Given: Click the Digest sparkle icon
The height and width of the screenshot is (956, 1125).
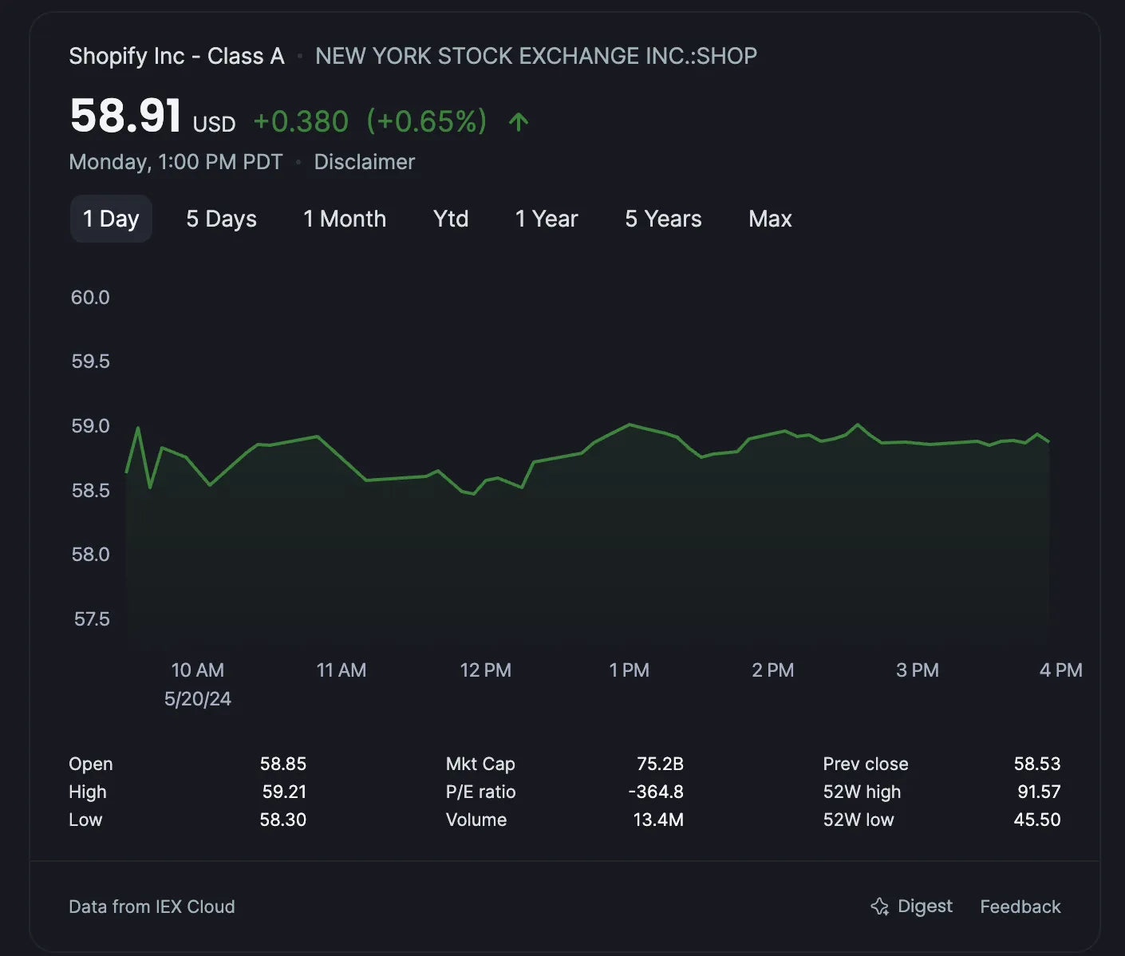Looking at the screenshot, I should [x=879, y=907].
